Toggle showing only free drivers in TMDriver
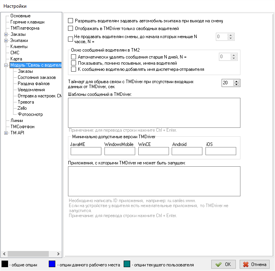 pyautogui.click(x=70, y=28)
